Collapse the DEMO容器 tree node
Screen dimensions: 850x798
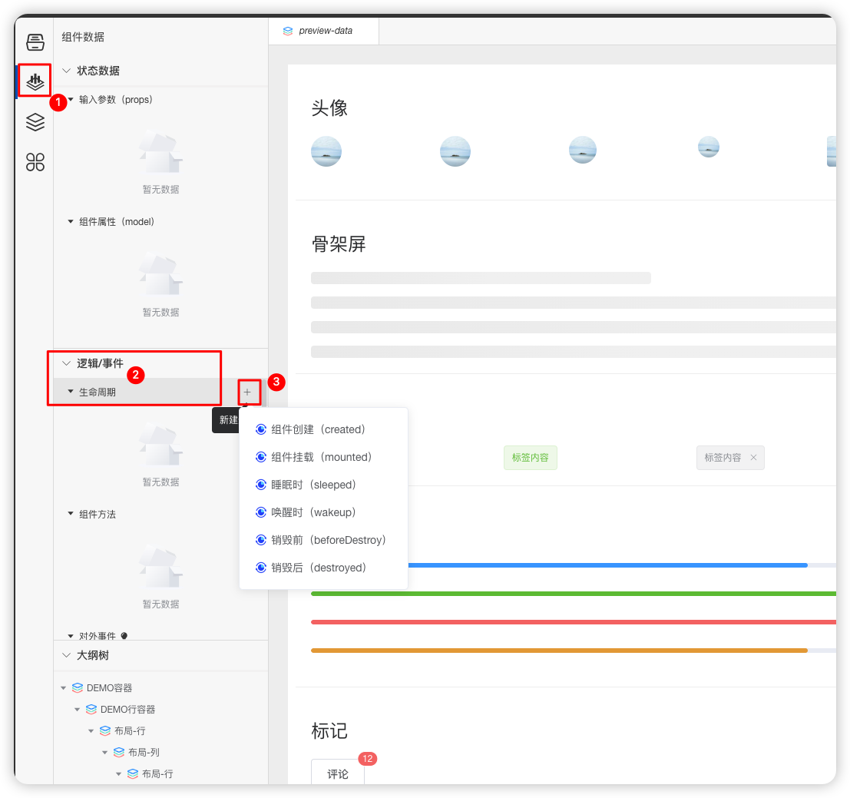coord(64,688)
